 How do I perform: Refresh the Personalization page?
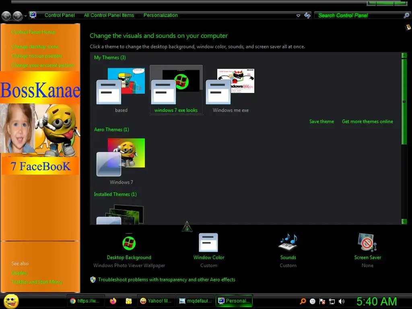[x=307, y=15]
